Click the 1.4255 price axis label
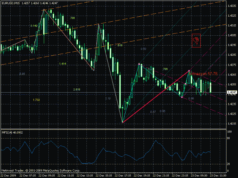 coord(232,84)
